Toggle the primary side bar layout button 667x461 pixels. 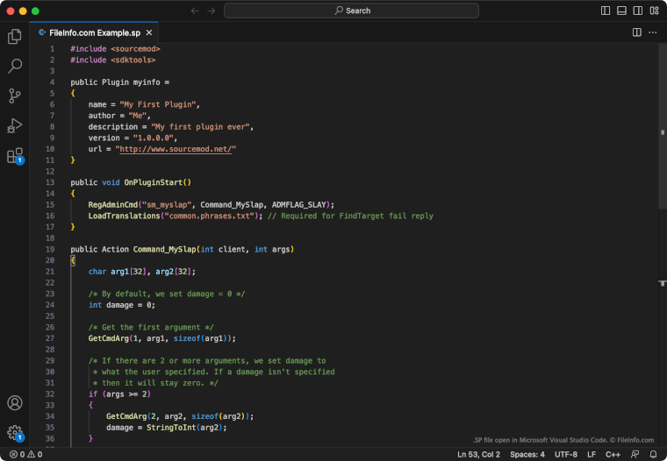(x=606, y=11)
